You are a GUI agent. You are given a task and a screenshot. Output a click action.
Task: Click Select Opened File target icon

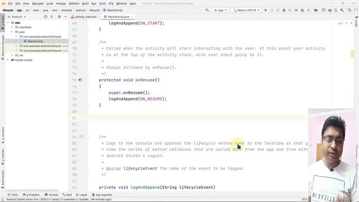pos(45,17)
